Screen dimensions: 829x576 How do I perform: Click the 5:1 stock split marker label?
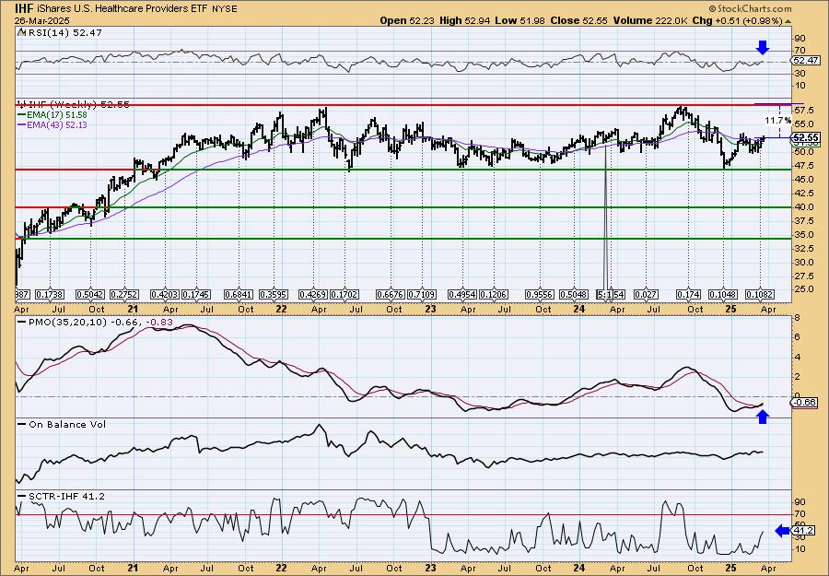(x=603, y=294)
